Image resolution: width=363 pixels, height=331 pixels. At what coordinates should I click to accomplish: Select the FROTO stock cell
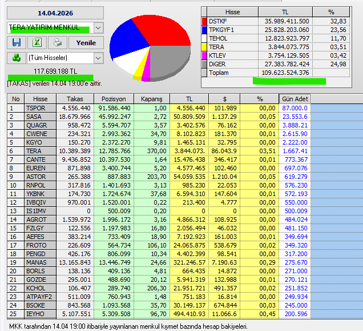41,246
